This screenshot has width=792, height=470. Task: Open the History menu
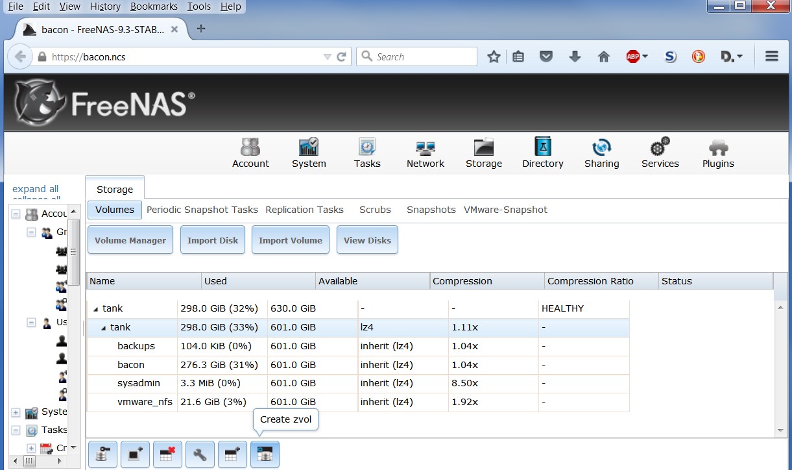click(106, 6)
